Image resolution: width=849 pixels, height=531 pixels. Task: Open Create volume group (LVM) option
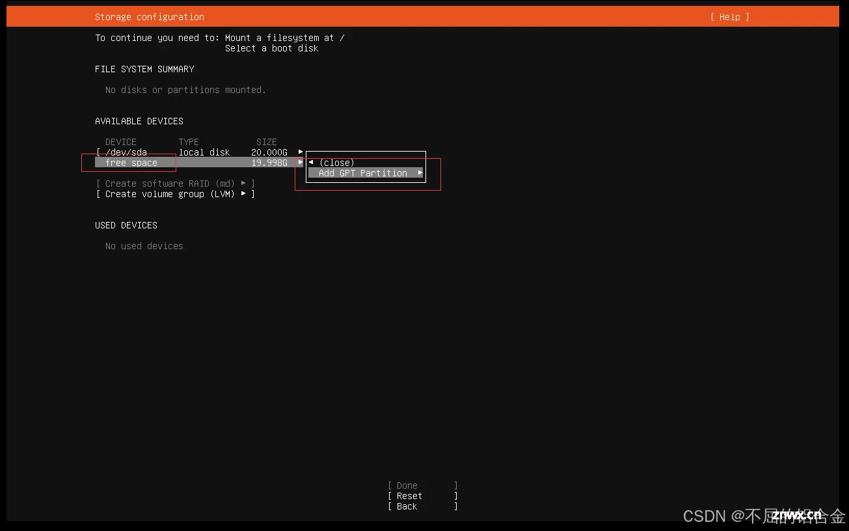click(x=175, y=194)
